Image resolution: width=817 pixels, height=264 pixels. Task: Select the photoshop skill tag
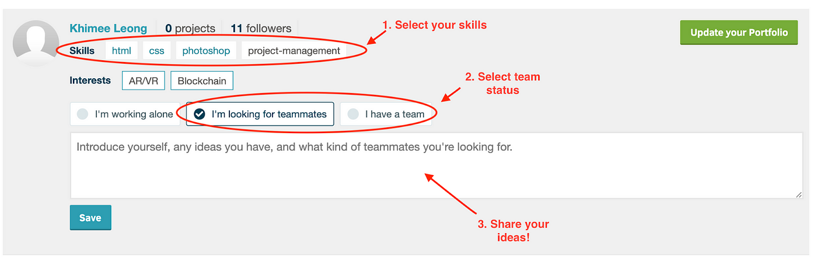click(x=206, y=51)
